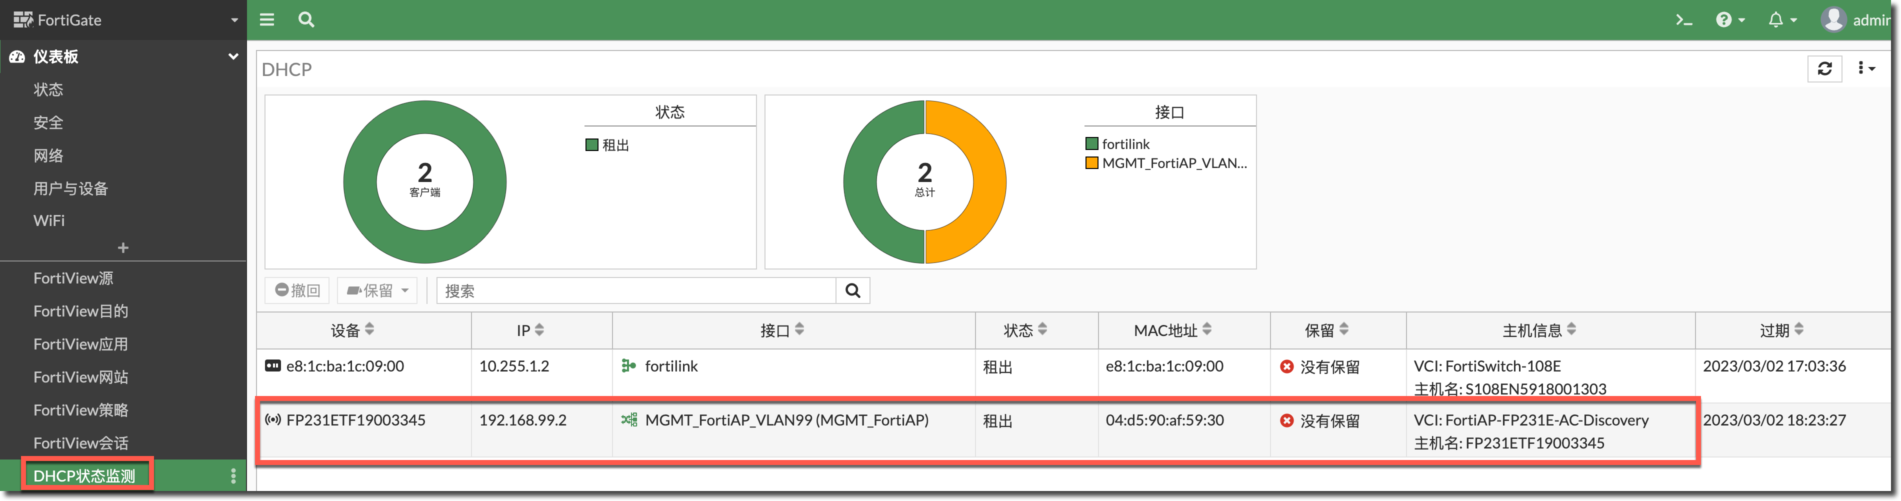Click the DHCP search magnifier button
Viewport: 1901px width, 501px height.
tap(852, 290)
